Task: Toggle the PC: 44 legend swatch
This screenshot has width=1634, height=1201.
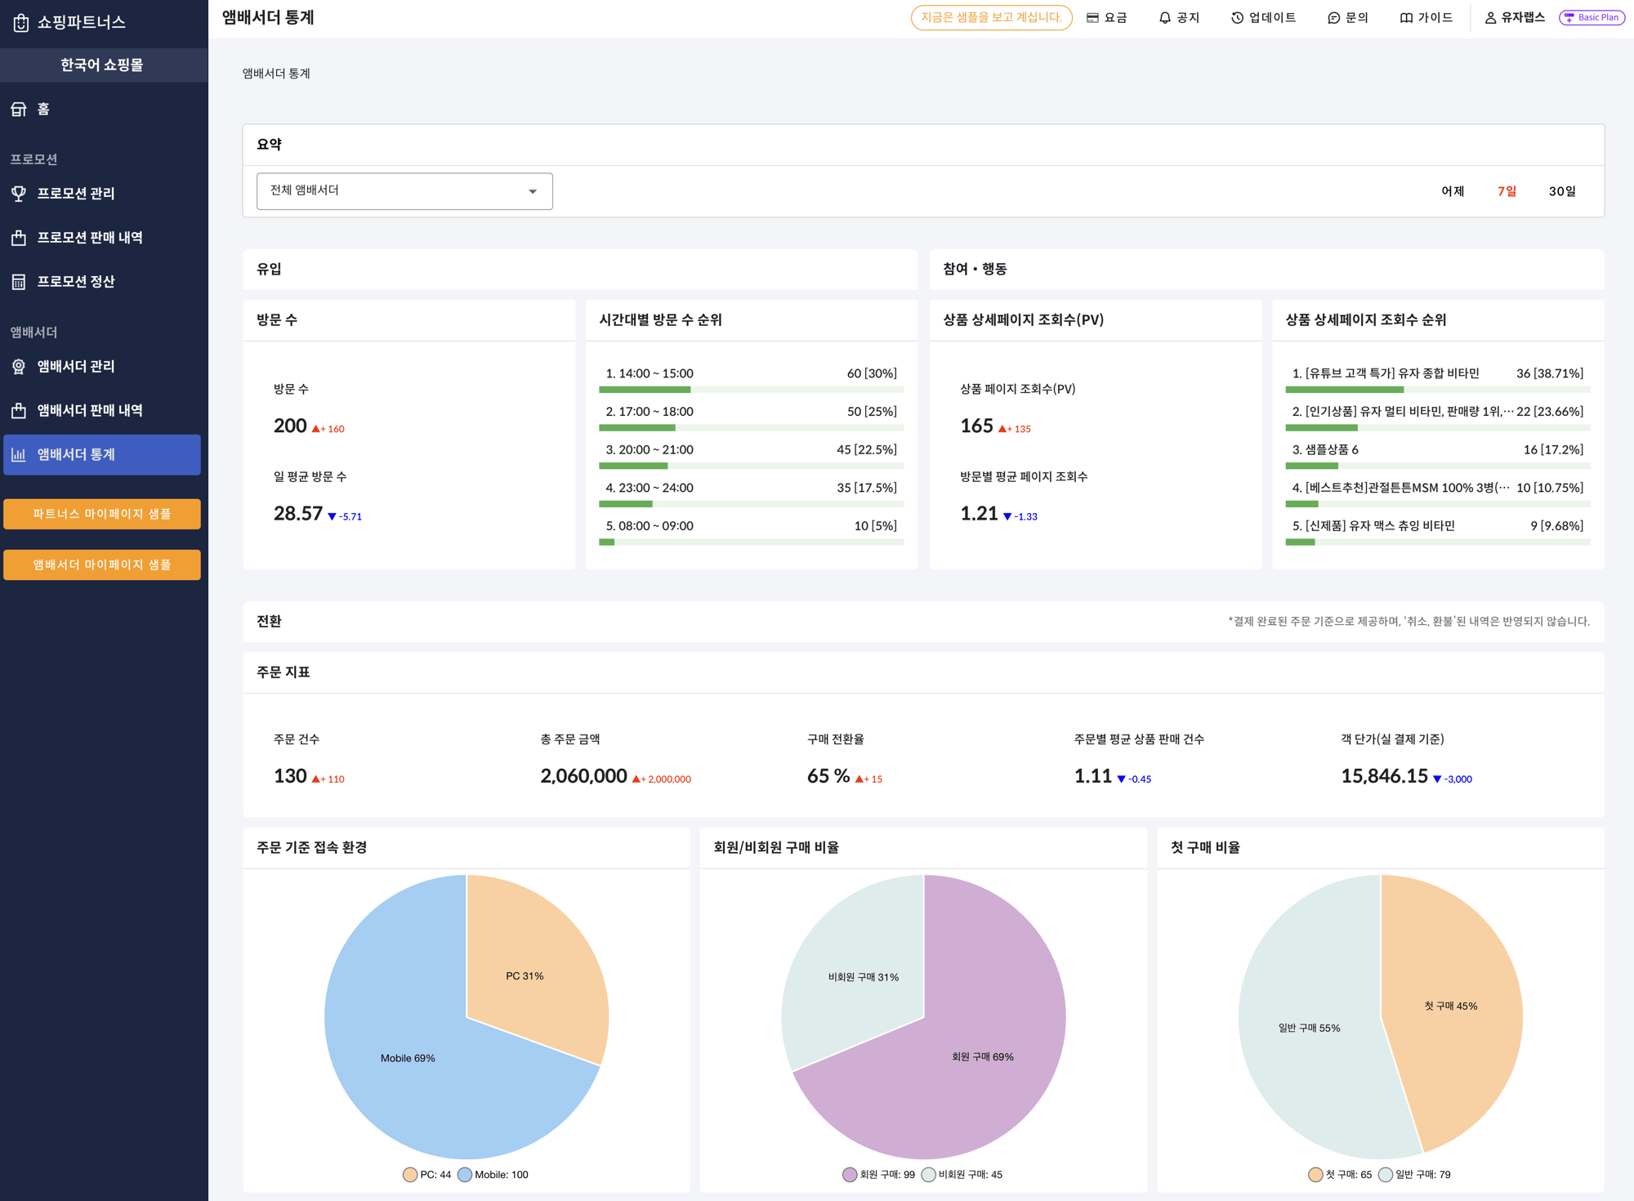Action: [x=410, y=1175]
